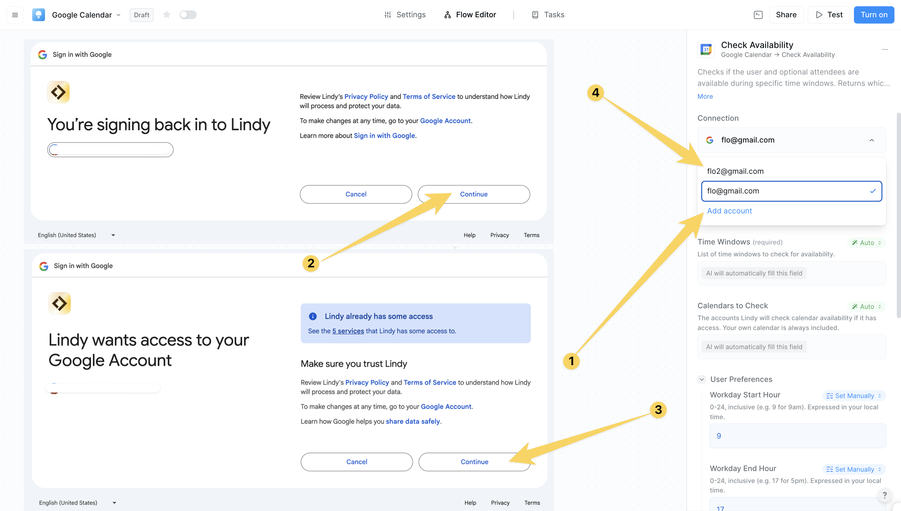Open the terminal console icon

point(758,15)
